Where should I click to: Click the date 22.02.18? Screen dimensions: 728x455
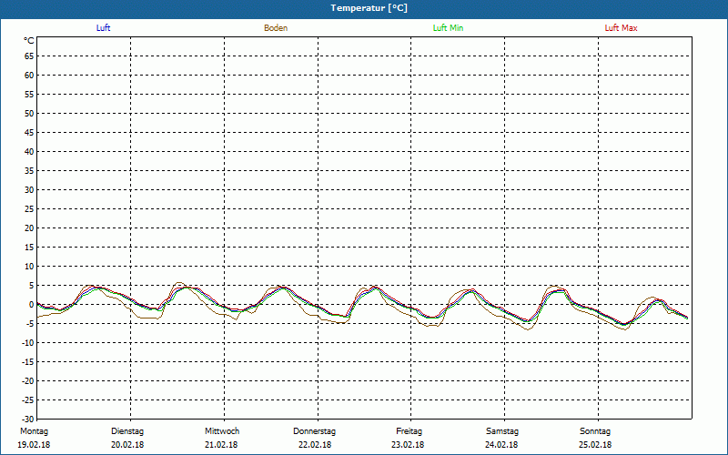[315, 445]
